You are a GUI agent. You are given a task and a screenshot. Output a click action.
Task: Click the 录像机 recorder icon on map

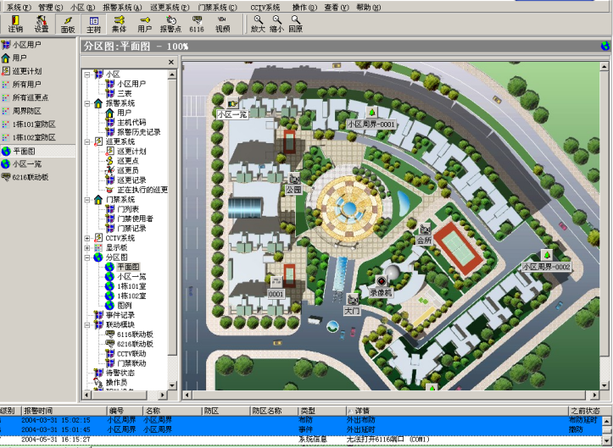tap(382, 280)
